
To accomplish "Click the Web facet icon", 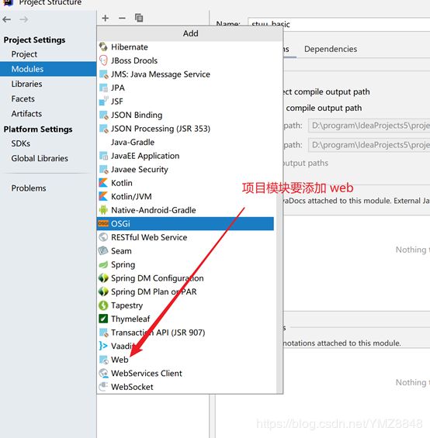I will [x=103, y=360].
